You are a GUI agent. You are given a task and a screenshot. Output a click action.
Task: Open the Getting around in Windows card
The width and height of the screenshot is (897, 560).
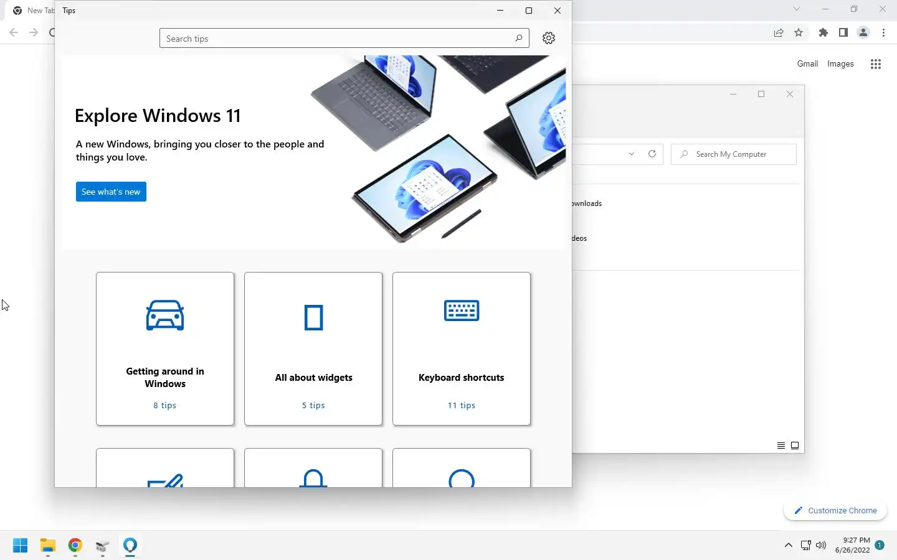point(165,348)
